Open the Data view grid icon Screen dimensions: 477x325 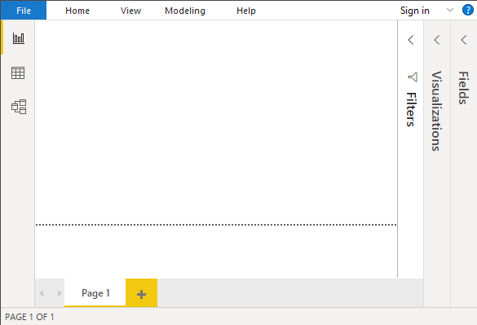(18, 73)
